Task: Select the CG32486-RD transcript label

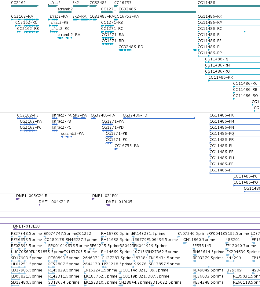Action: point(131,47)
